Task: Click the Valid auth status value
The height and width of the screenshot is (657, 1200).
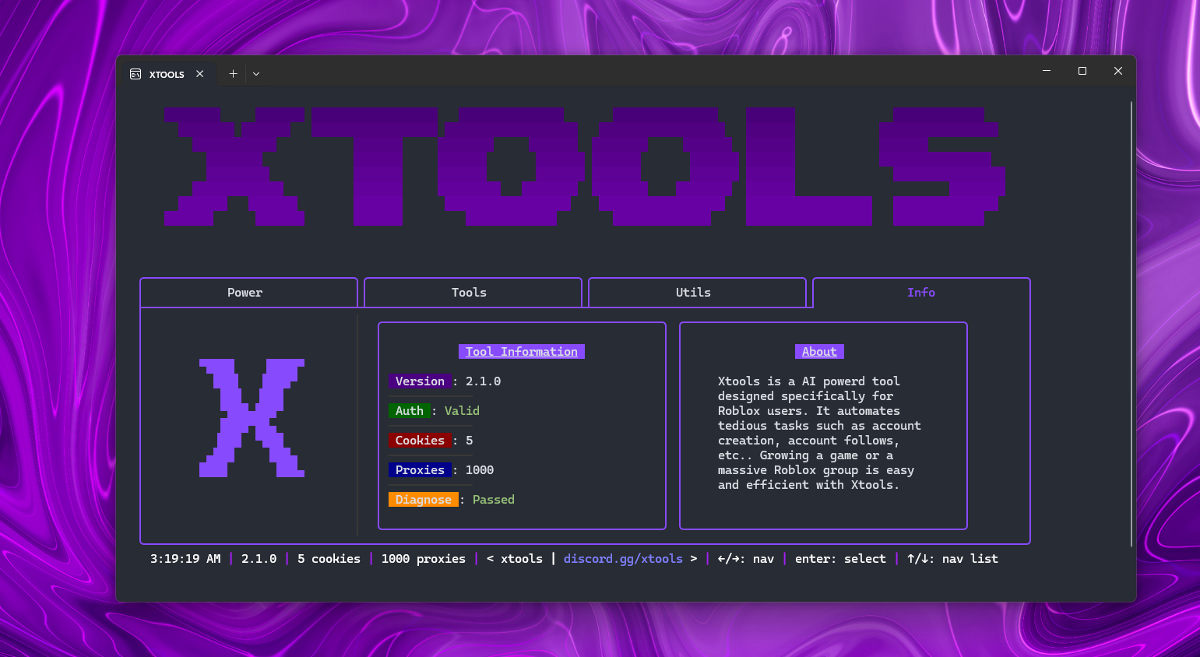Action: coord(462,411)
